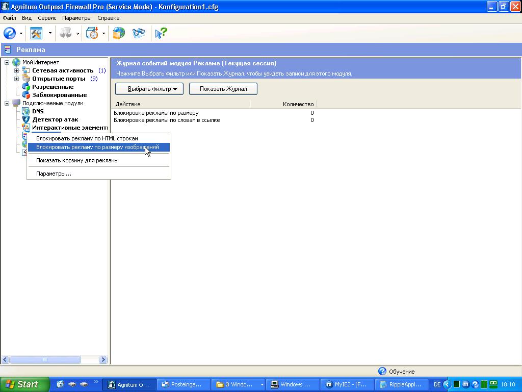
Task: Click the Internet Explorer quick launch icon
Action: [x=60, y=384]
